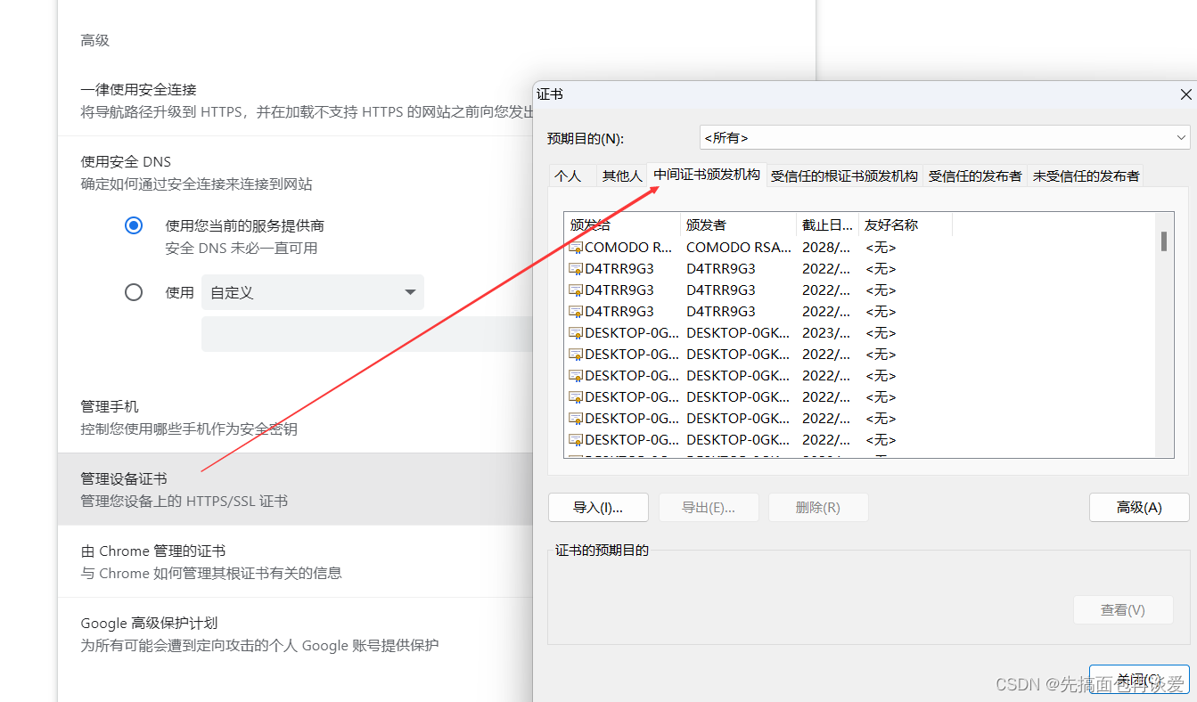
Task: Expand the 预期目的 dropdown showing <所有>
Action: 945,137
